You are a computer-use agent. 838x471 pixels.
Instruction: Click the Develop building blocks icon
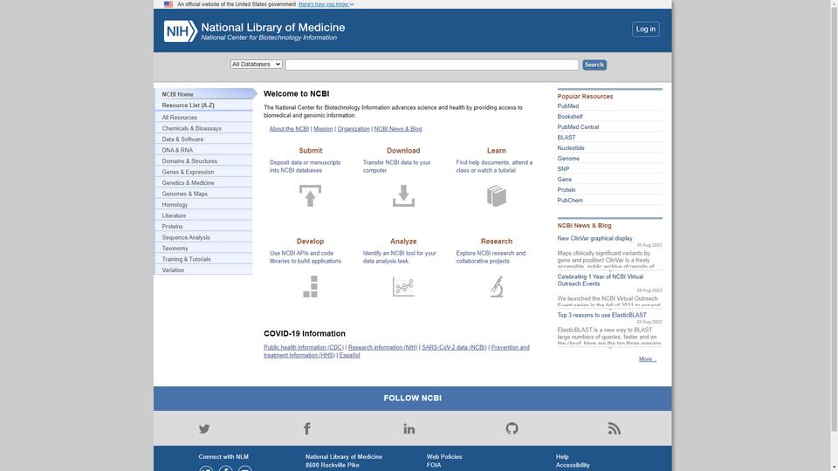[x=311, y=287]
